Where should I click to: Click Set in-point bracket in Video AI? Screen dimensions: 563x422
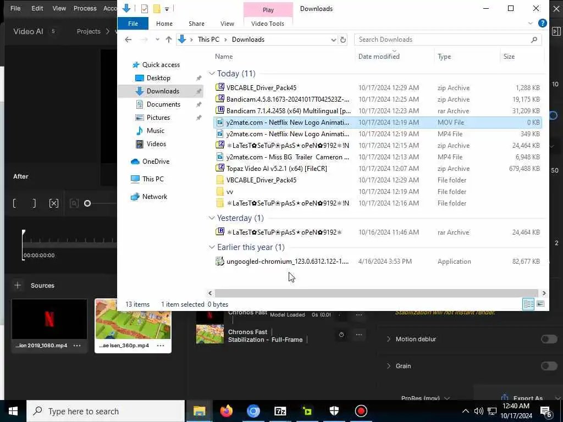(15, 203)
